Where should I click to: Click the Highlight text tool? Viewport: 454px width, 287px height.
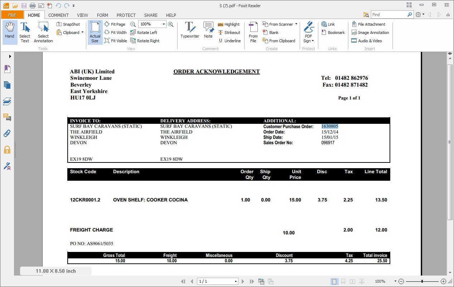coord(228,24)
